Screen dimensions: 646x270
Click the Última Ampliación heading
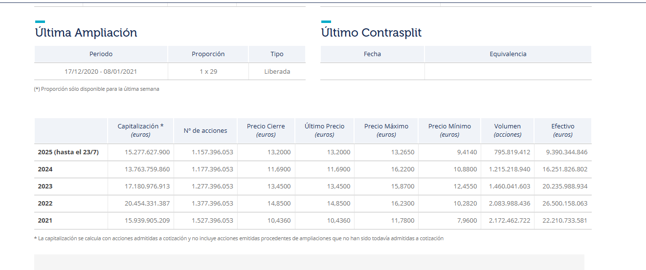[86, 33]
